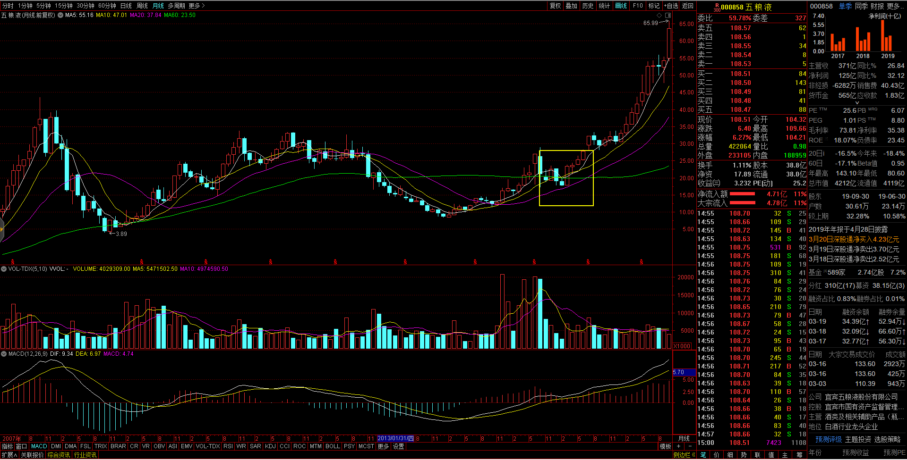Open the 综合资讯 general news tab
Screen dimensions: 907x460
(59, 455)
